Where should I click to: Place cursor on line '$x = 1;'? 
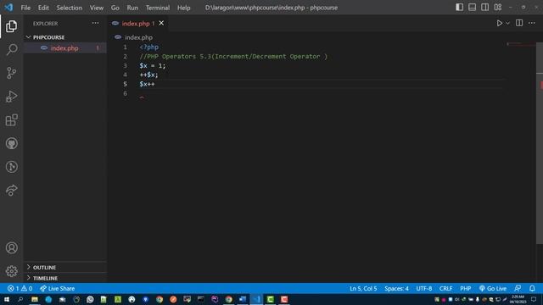(153, 66)
